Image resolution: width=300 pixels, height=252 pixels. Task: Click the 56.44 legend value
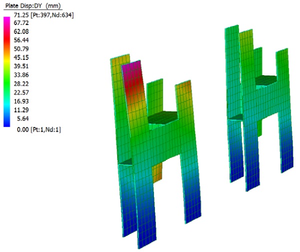click(21, 39)
